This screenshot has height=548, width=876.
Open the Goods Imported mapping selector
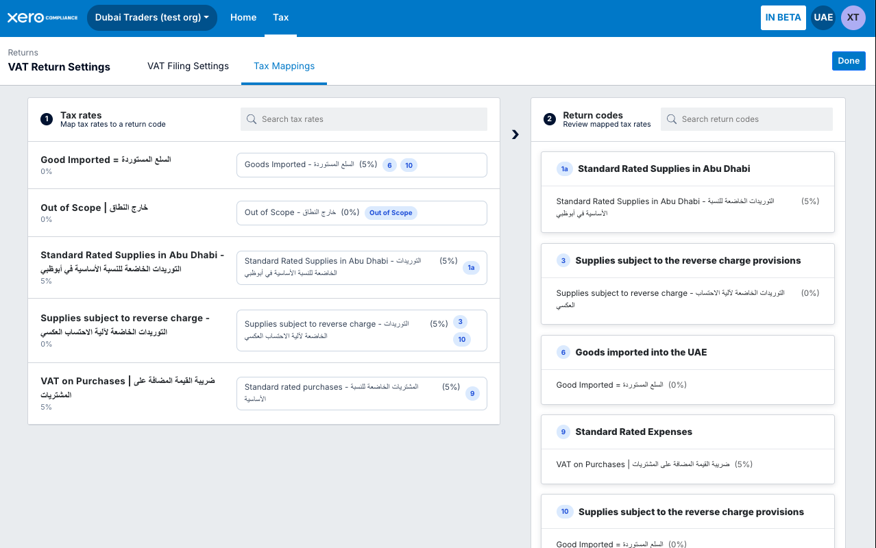pos(362,165)
